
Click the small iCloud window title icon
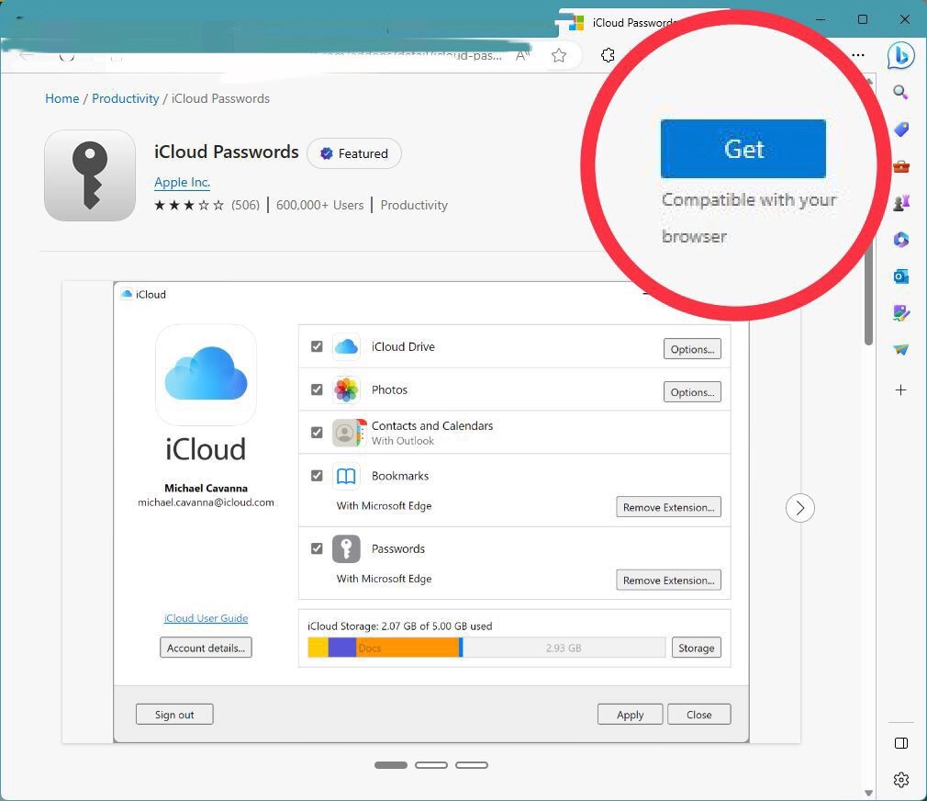point(126,294)
